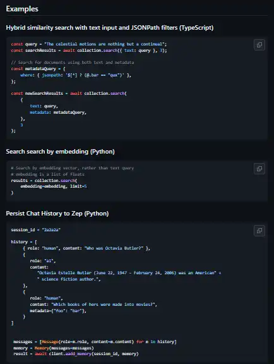This screenshot has width=274, height=364.
Task: Click the line 'const query = "The celestial motions…"'
Action: click(x=89, y=44)
